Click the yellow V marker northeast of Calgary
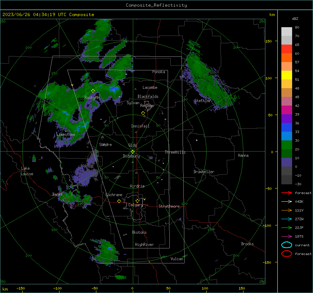This screenshot has width=313, height=293. click(x=145, y=199)
